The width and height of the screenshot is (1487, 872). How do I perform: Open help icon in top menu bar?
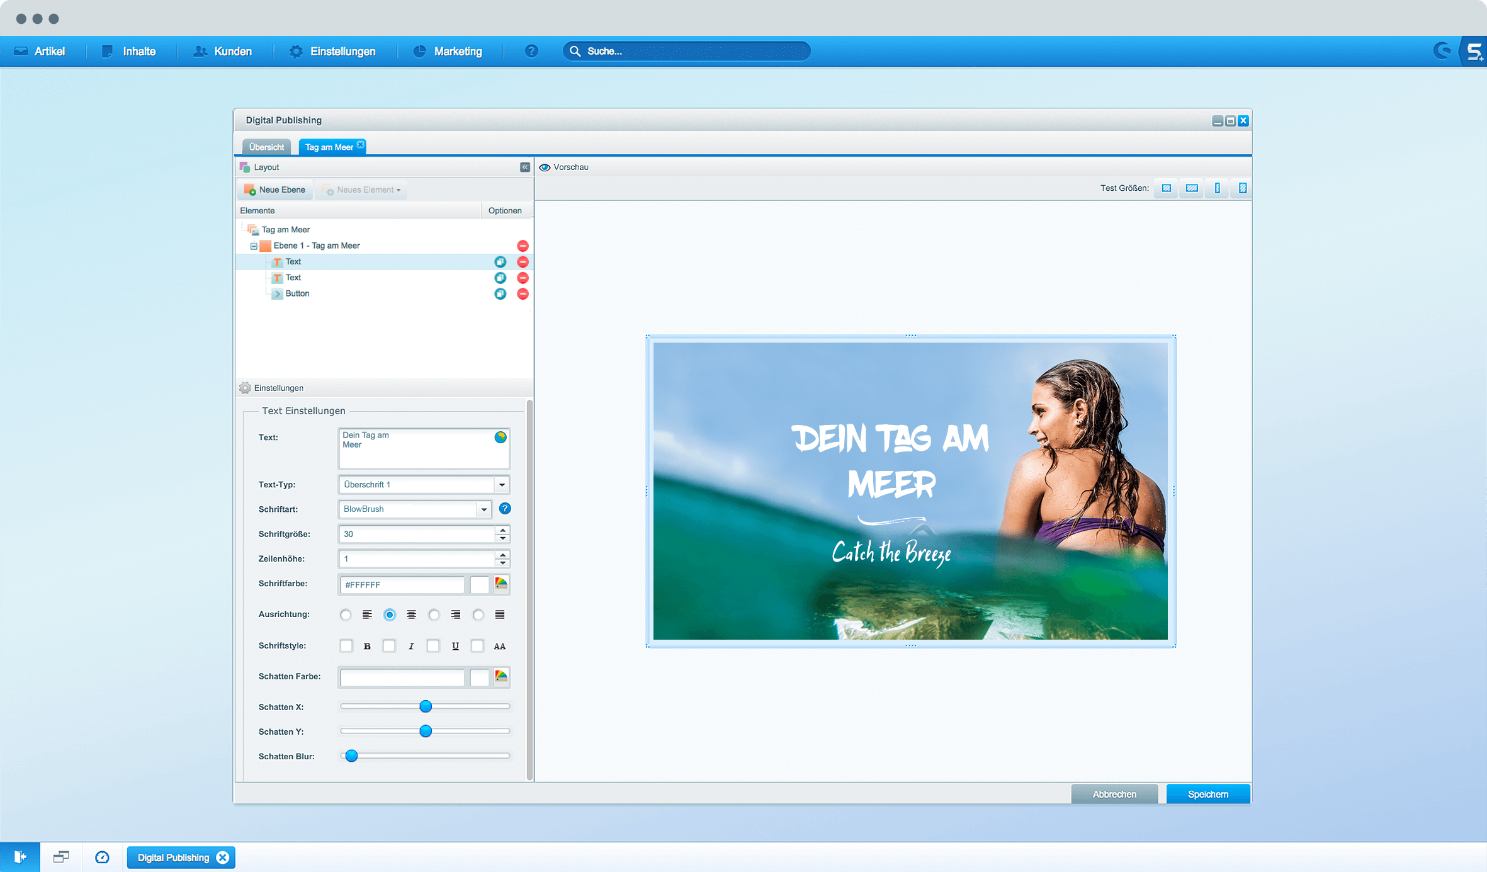point(531,52)
